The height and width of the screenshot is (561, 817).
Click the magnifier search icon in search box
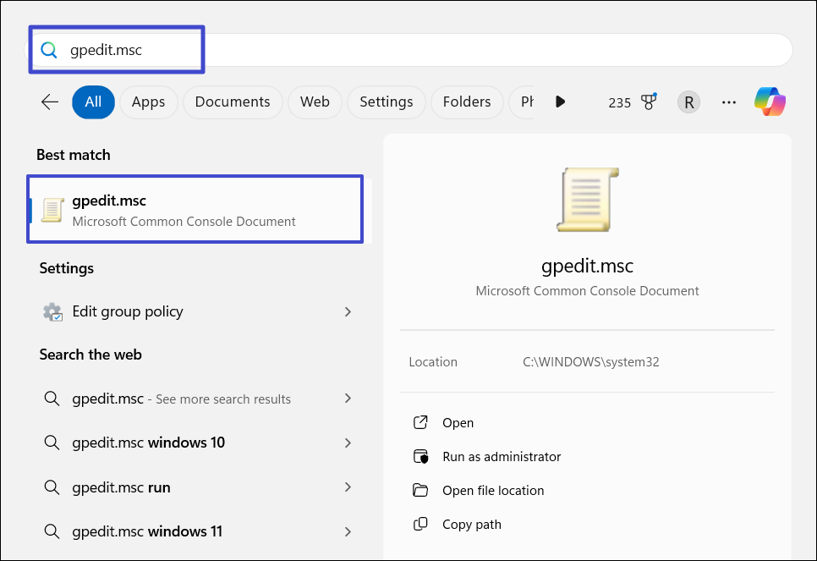pyautogui.click(x=49, y=51)
